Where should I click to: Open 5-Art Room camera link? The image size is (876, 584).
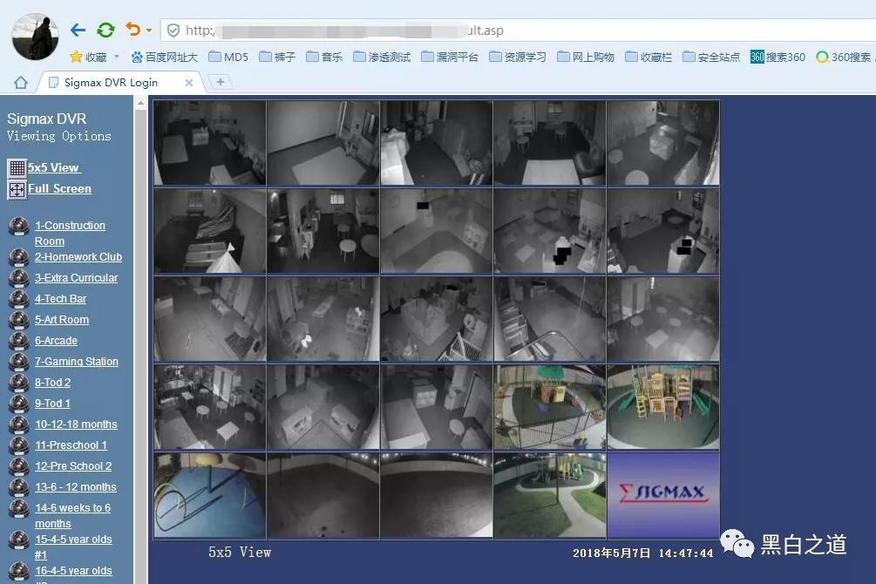(x=62, y=320)
